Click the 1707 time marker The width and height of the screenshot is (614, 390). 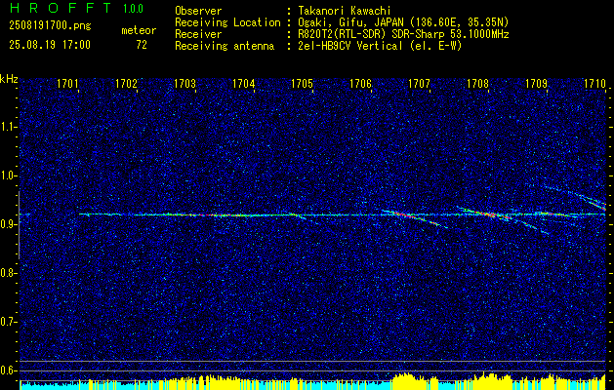[420, 83]
